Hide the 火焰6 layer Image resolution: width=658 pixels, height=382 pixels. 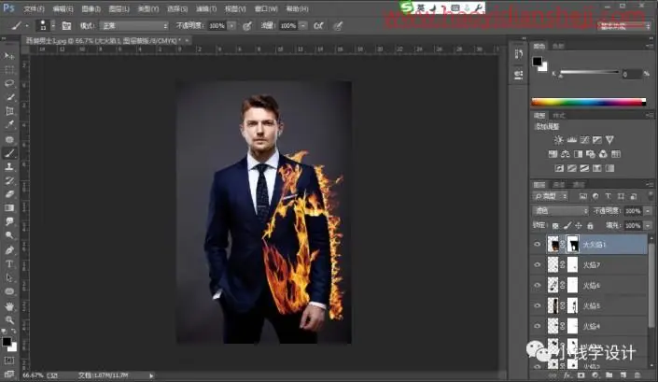[x=538, y=285]
